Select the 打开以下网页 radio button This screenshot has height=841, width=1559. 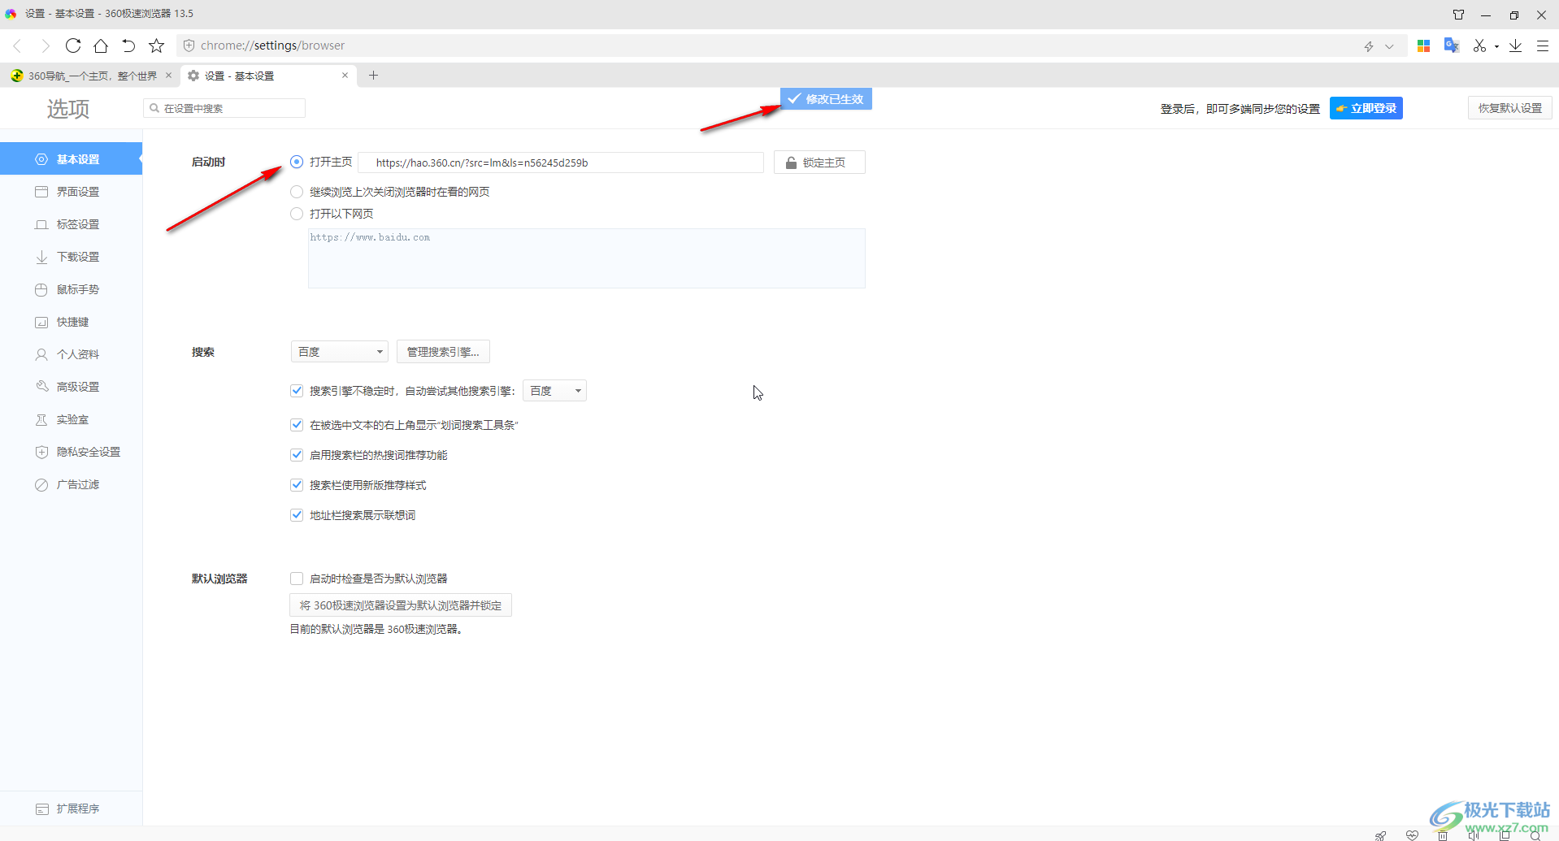297,214
